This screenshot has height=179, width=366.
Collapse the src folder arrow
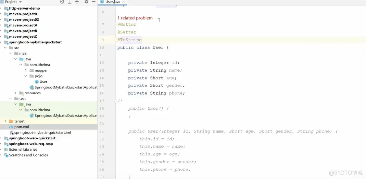coord(5,48)
